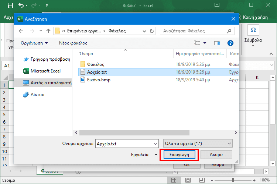Click the zoom out minus button
277x184 pixels.
coord(212,180)
